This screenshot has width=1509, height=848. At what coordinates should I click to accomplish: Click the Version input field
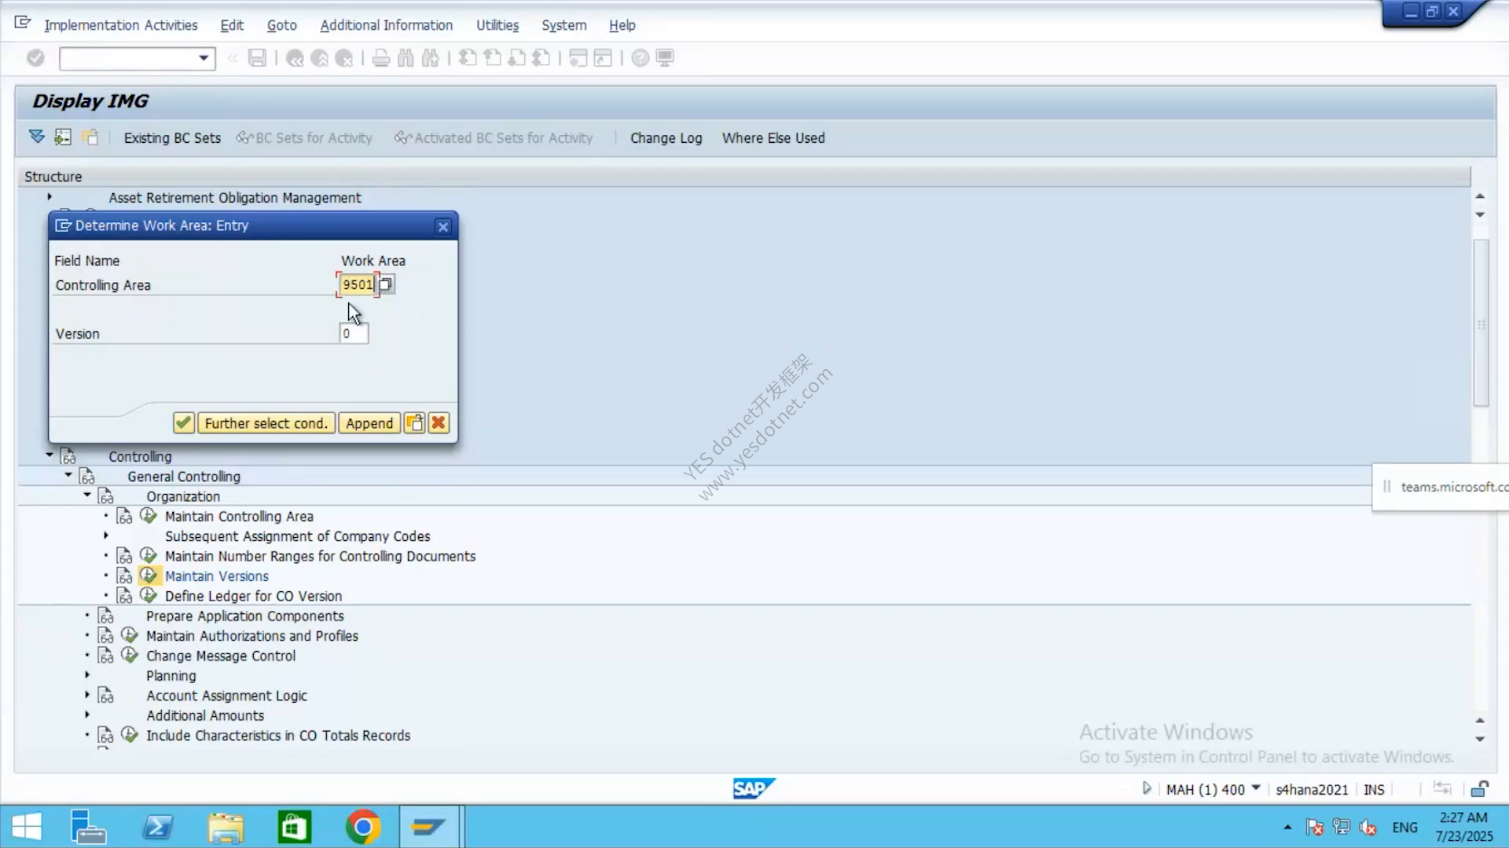click(x=354, y=334)
